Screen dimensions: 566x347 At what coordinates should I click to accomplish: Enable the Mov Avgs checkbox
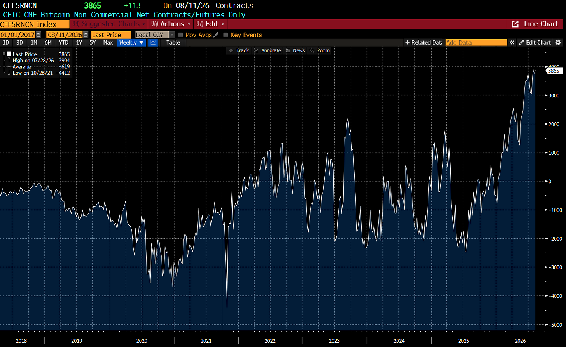click(181, 35)
